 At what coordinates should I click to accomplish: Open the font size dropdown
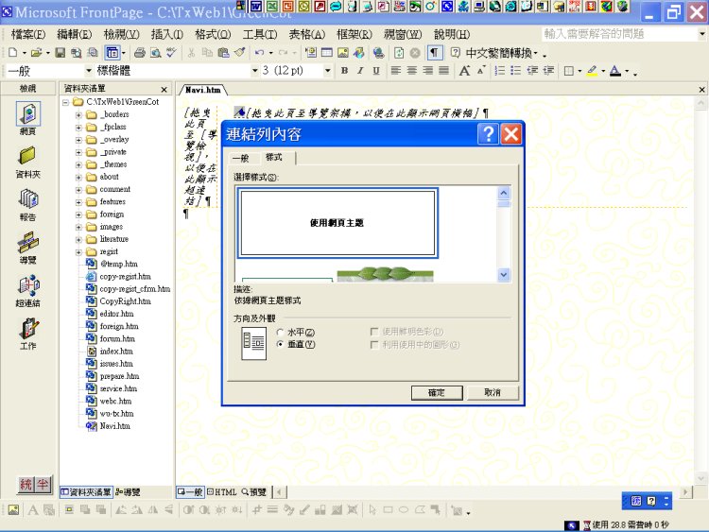[328, 71]
